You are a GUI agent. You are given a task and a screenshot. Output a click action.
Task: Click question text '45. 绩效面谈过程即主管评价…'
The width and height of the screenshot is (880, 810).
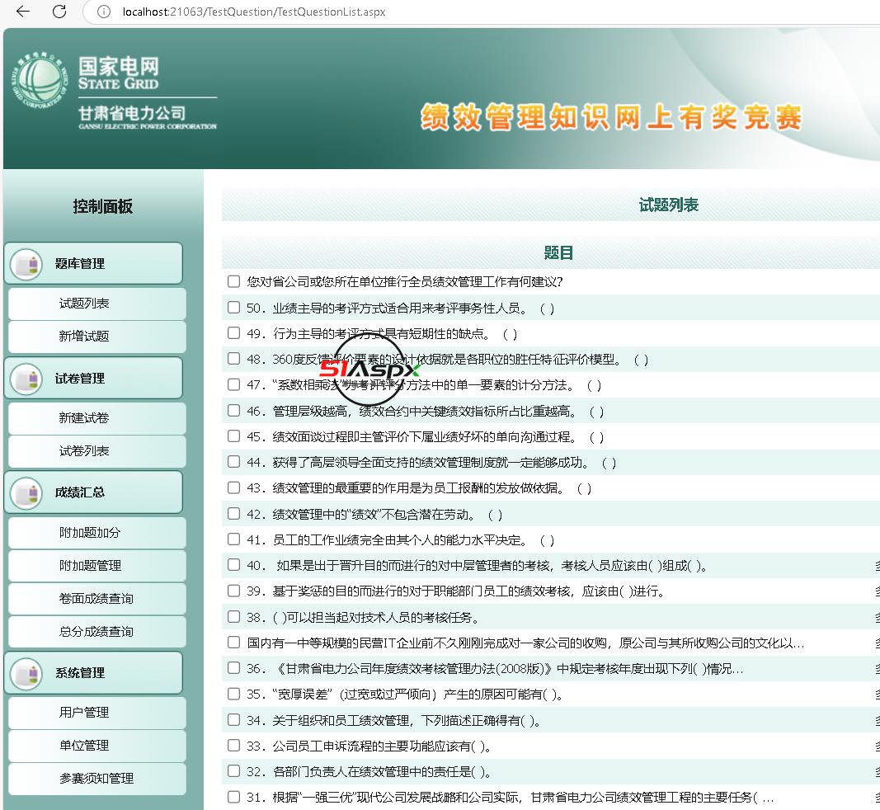click(x=426, y=437)
